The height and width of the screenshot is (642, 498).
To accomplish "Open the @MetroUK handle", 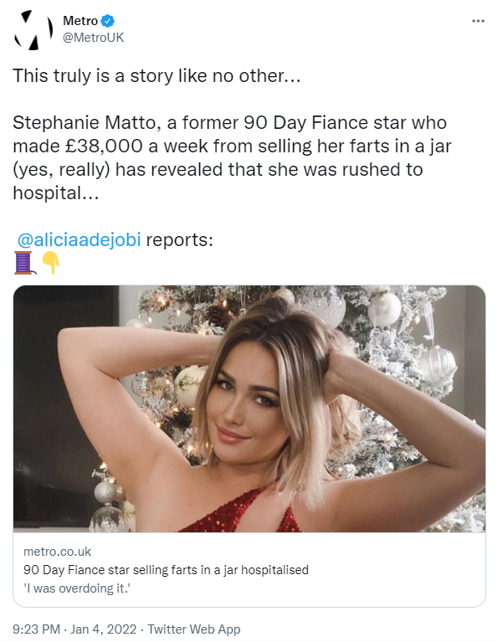I will pyautogui.click(x=93, y=38).
